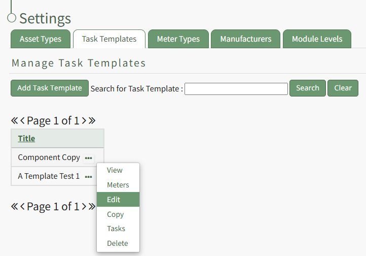Jump to last page using top pagination
Viewport: 366px width, 256px height.
pos(92,121)
